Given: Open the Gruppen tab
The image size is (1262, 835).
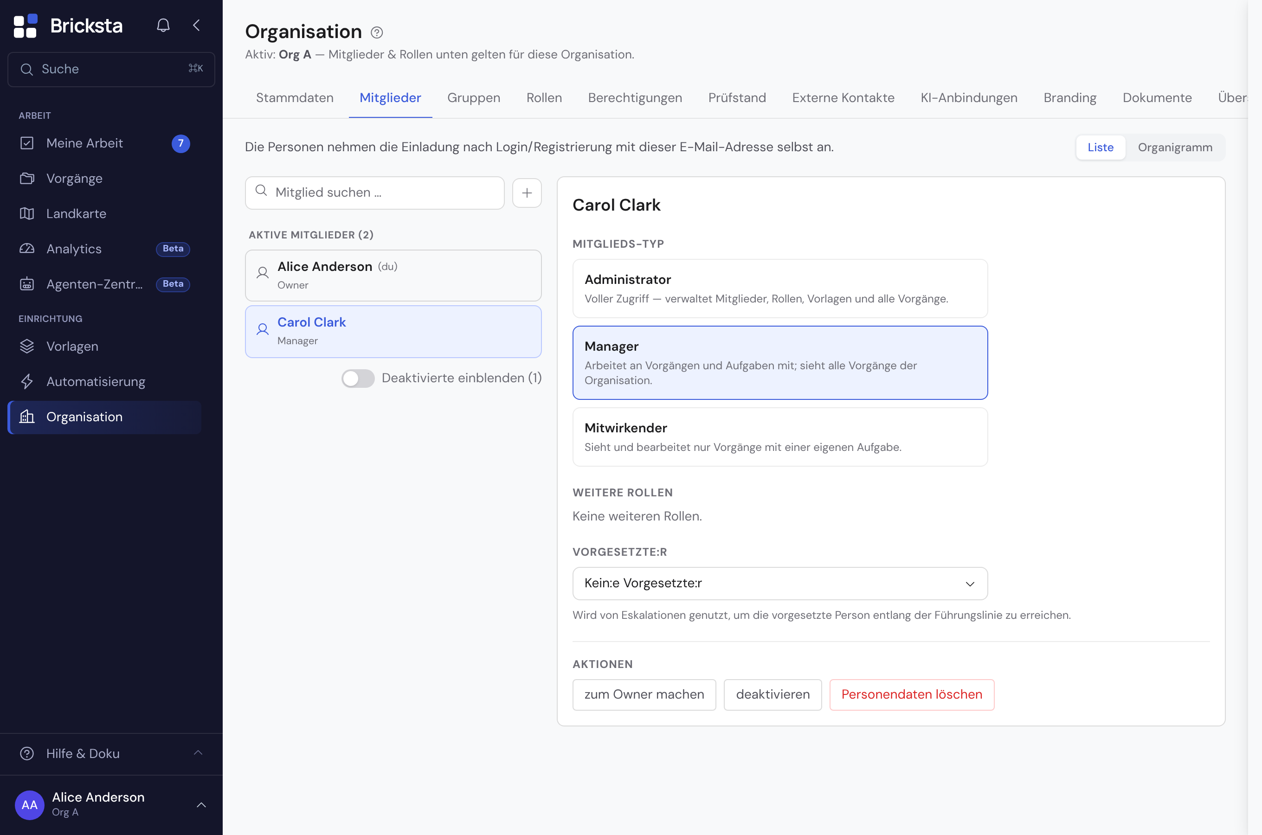Looking at the screenshot, I should [473, 97].
